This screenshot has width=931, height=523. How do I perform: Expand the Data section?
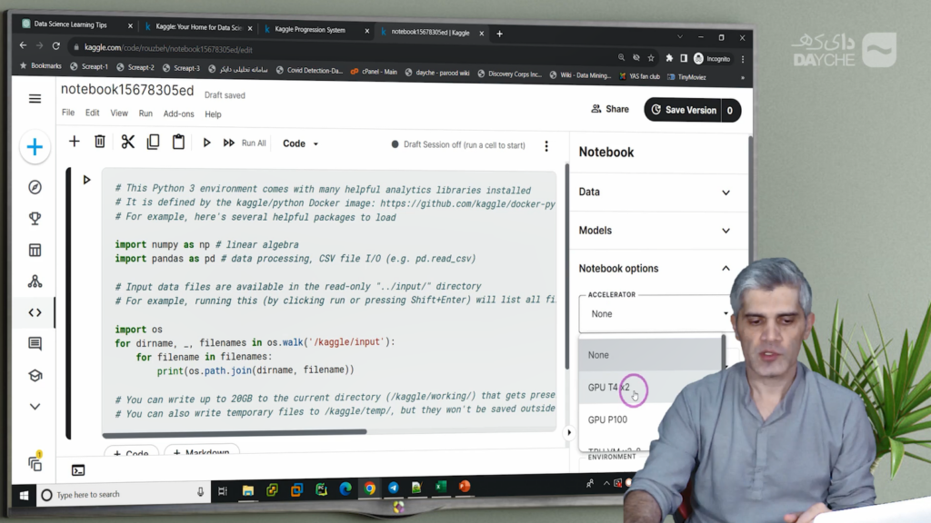tap(656, 192)
